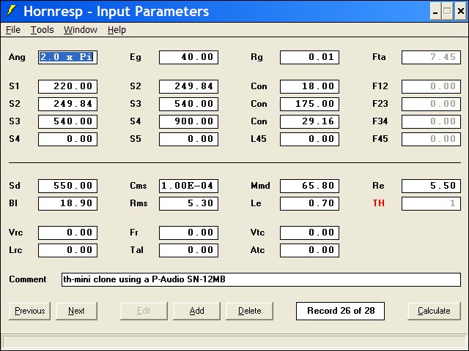Screen dimensions: 469x351
Task: Click the Comment label
Action: [28, 279]
